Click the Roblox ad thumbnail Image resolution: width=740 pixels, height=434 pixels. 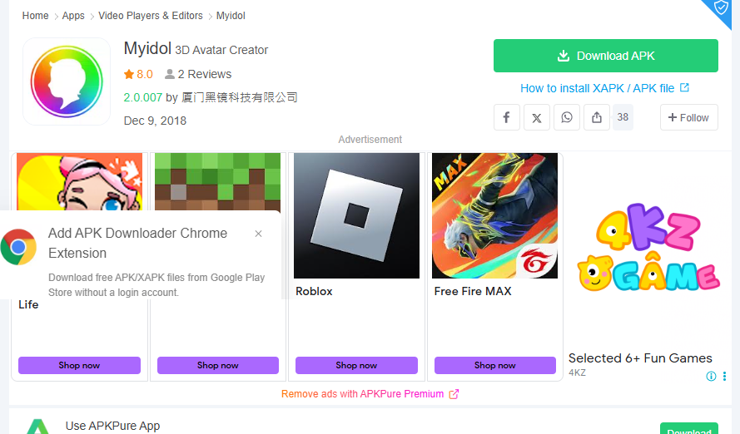tap(356, 215)
